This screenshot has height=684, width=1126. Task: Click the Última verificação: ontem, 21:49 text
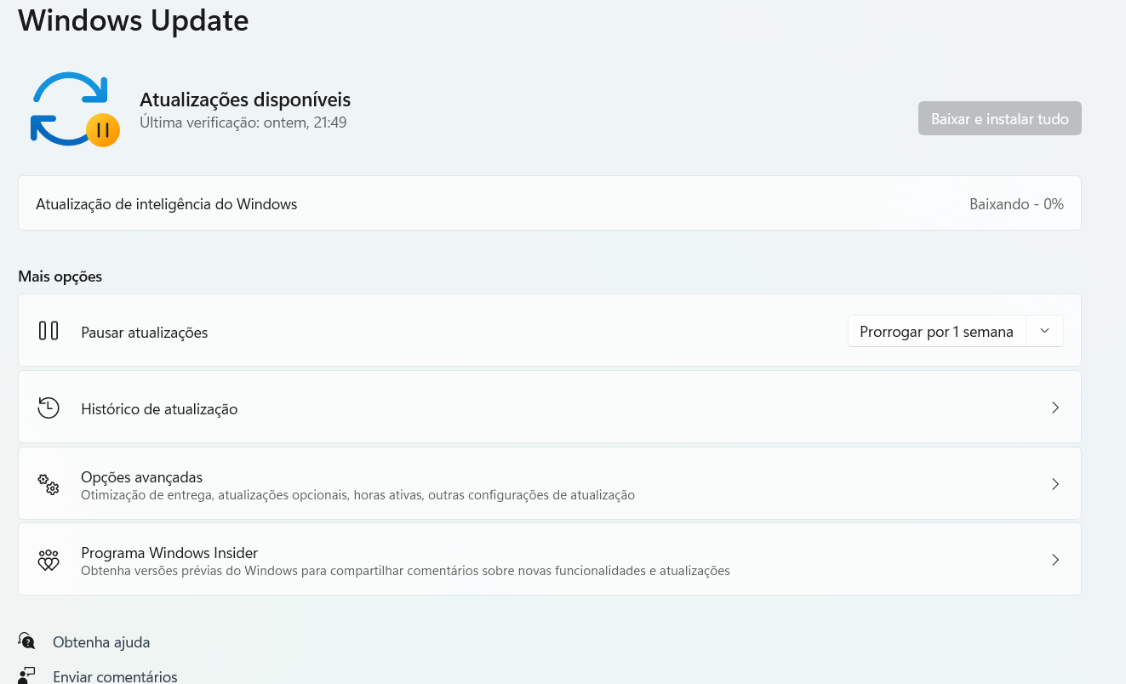tap(243, 123)
